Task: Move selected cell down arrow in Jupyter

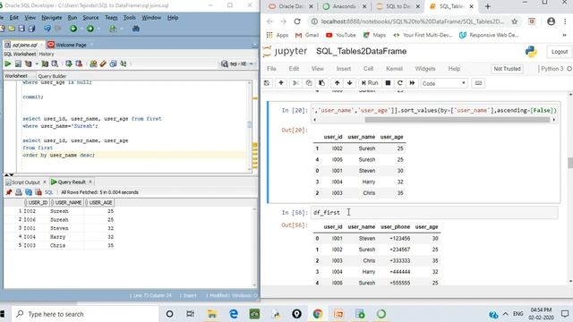Action: (350, 83)
